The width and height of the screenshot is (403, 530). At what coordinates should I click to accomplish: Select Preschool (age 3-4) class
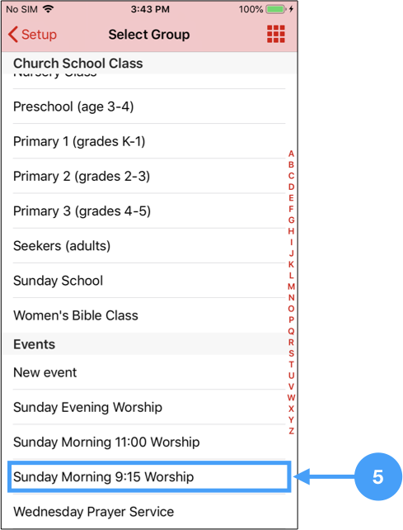click(x=149, y=106)
